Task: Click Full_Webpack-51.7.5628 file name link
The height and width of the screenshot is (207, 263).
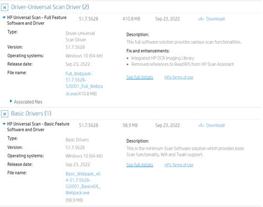Action: (84, 84)
